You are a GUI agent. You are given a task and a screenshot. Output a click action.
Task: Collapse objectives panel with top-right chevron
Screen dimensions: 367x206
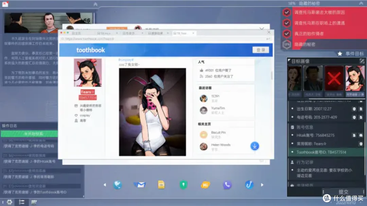click(361, 3)
